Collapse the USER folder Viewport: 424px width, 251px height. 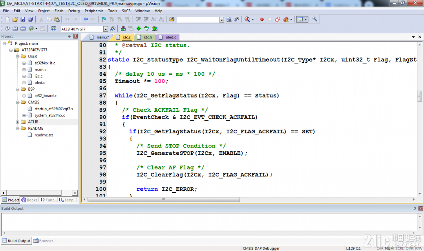pos(17,56)
